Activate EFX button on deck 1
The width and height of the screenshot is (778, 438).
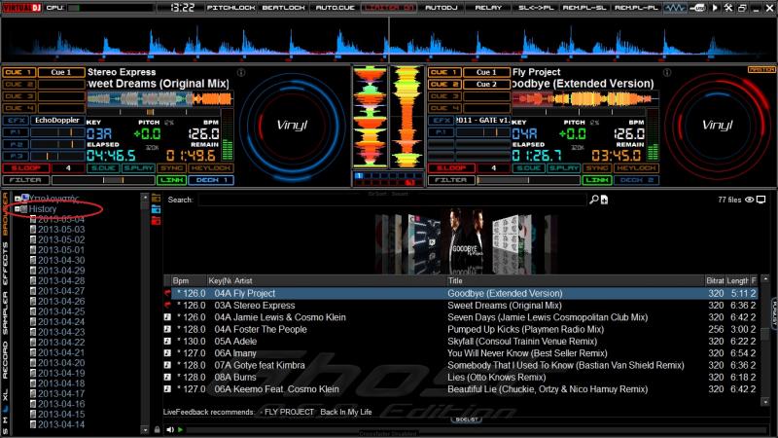click(16, 120)
